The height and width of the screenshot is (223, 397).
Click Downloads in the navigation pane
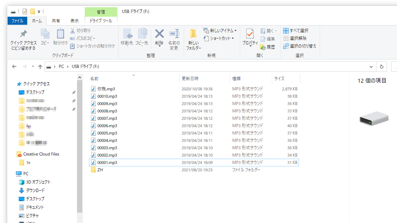click(35, 190)
